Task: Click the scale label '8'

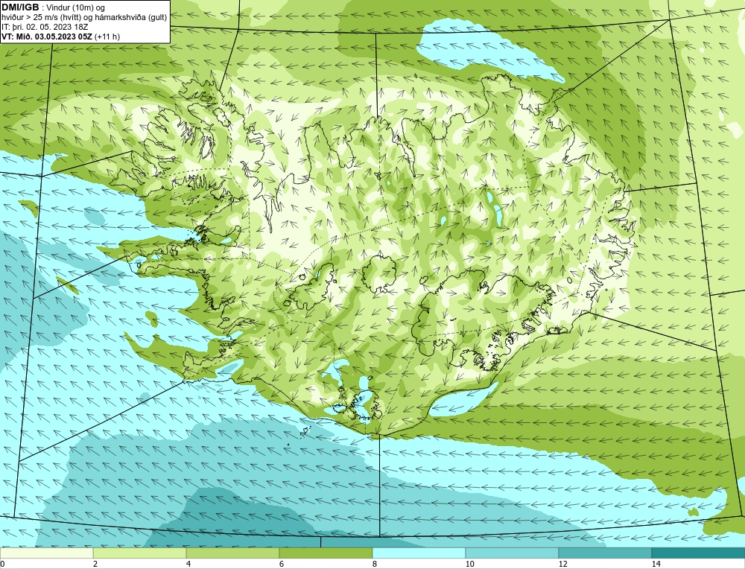Action: click(375, 564)
